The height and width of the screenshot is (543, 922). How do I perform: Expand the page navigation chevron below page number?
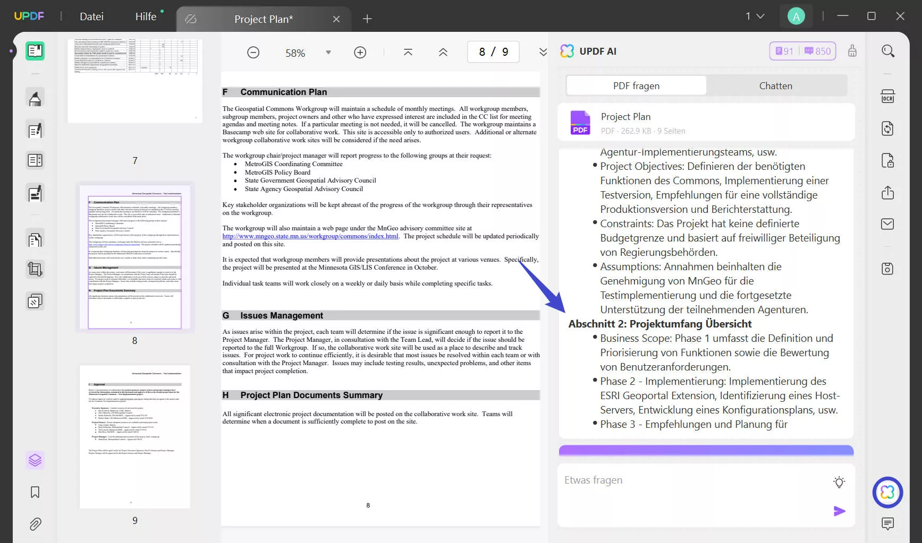pyautogui.click(x=543, y=52)
